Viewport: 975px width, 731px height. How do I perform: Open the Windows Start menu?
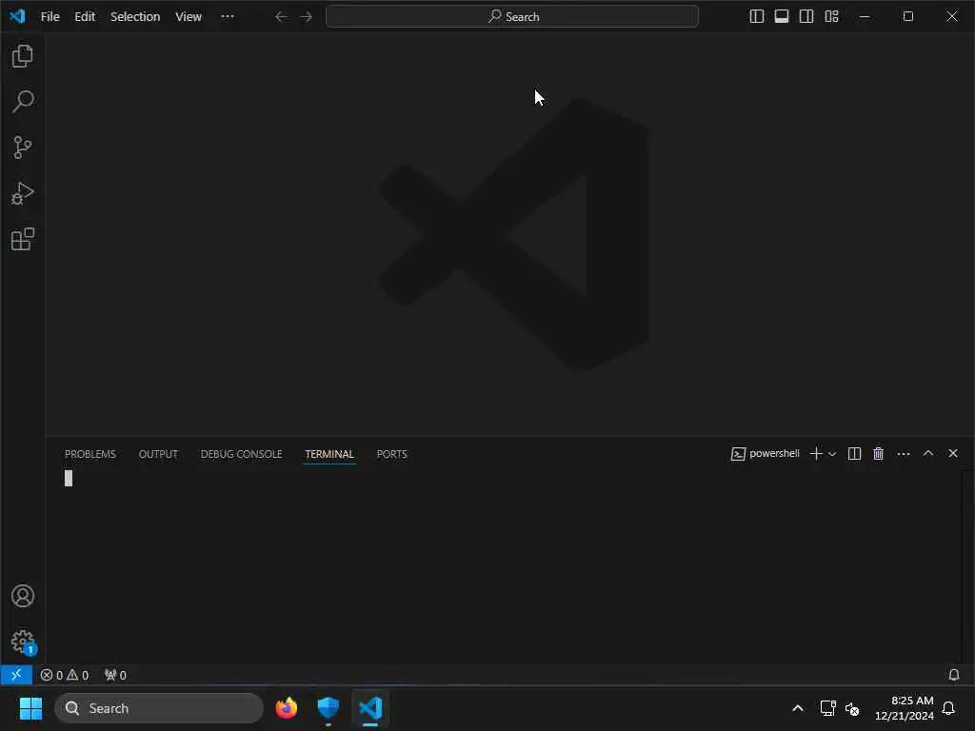pyautogui.click(x=30, y=708)
